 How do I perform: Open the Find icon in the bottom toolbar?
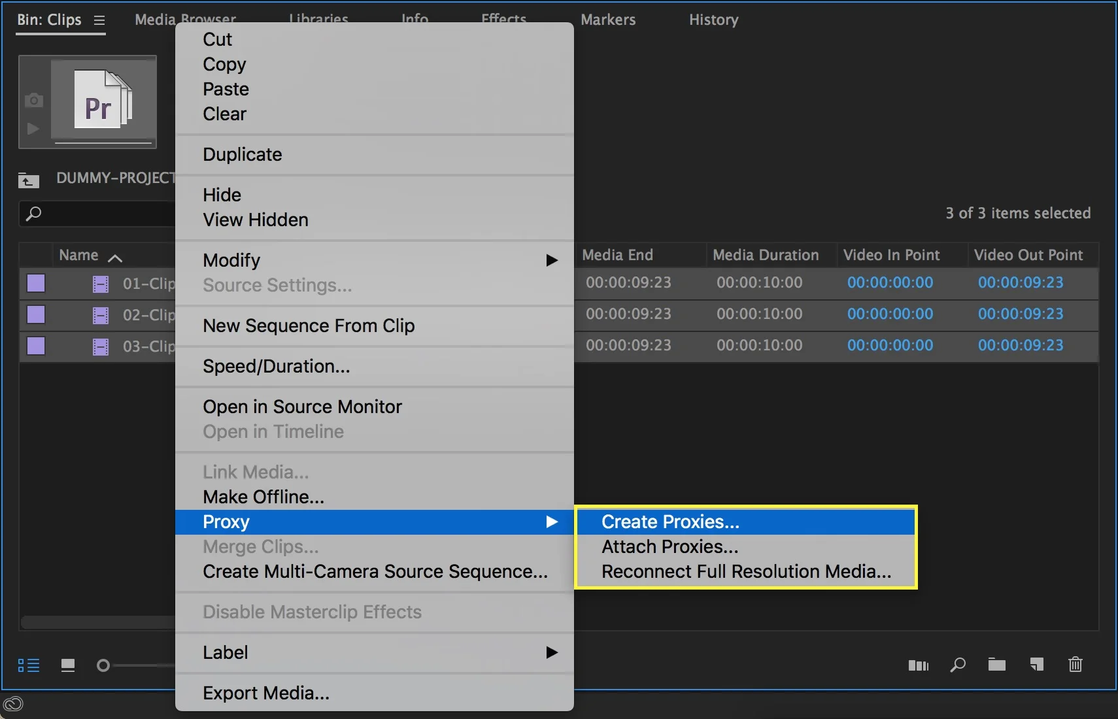[x=957, y=665]
